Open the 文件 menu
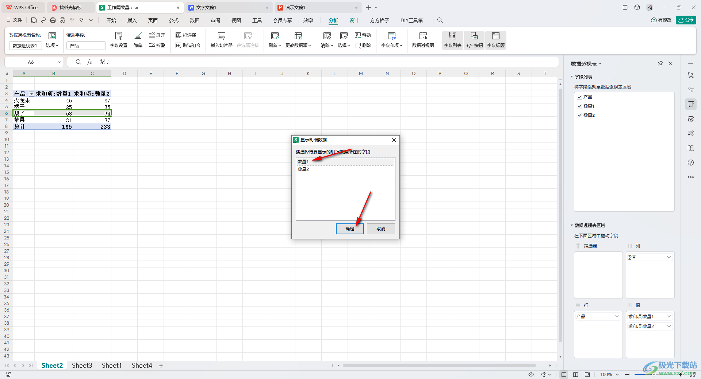This screenshot has width=701, height=379. point(15,20)
